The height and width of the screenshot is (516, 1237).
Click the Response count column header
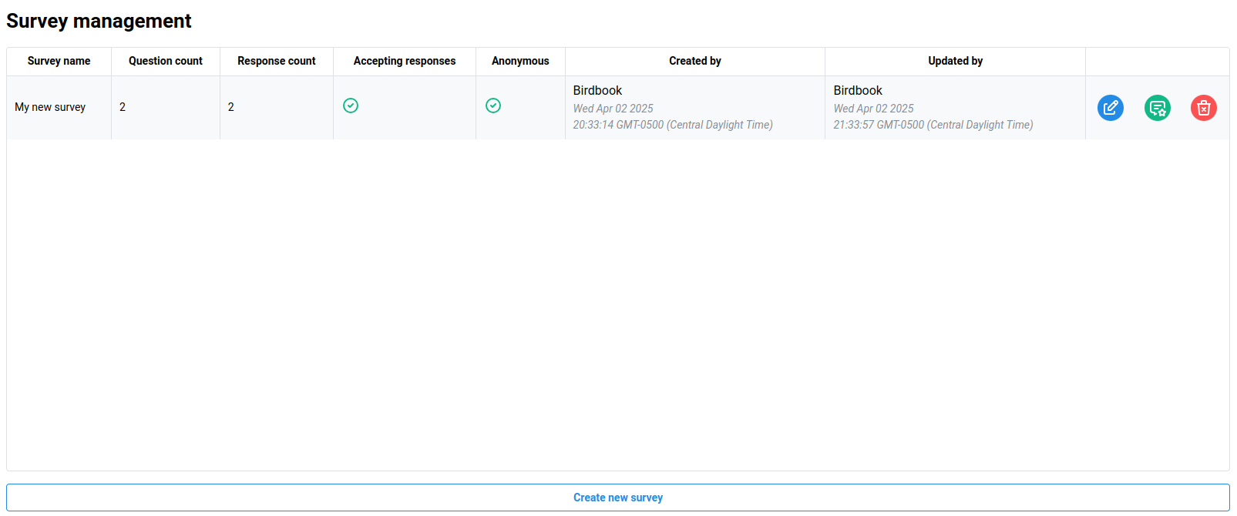coord(276,61)
